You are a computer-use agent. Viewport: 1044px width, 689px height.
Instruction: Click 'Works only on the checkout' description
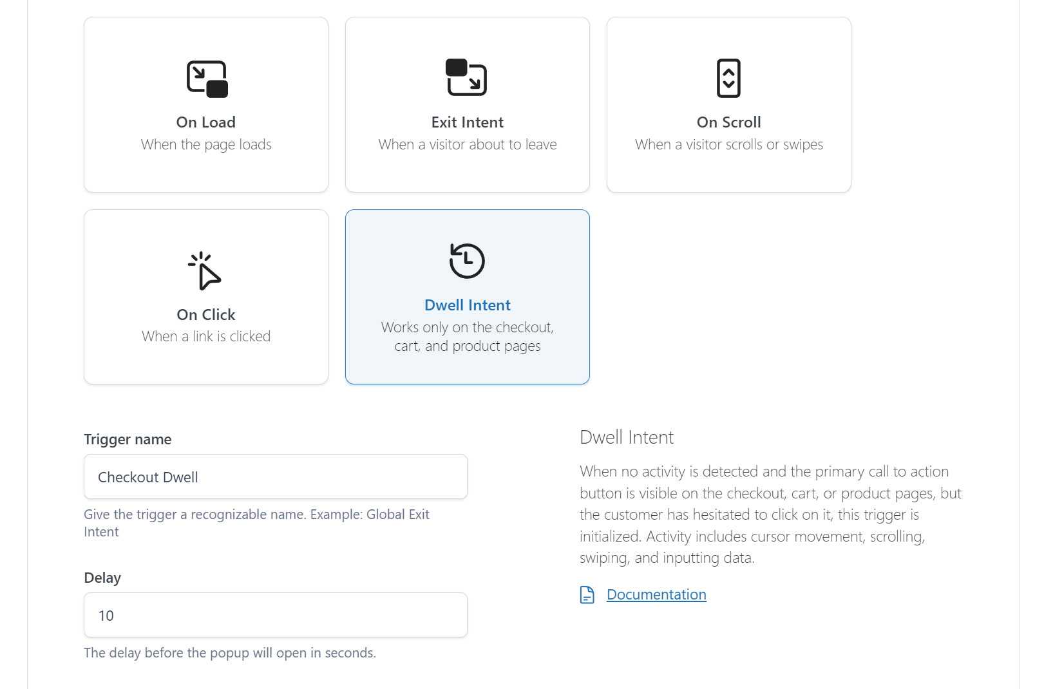468,337
